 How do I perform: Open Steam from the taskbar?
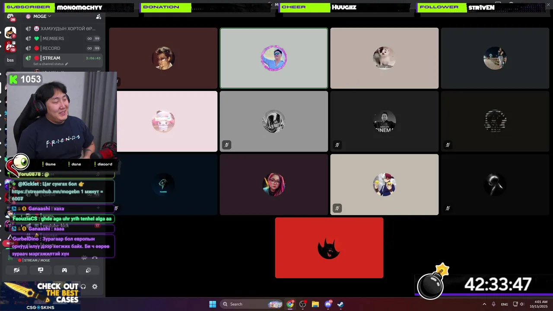pyautogui.click(x=340, y=304)
